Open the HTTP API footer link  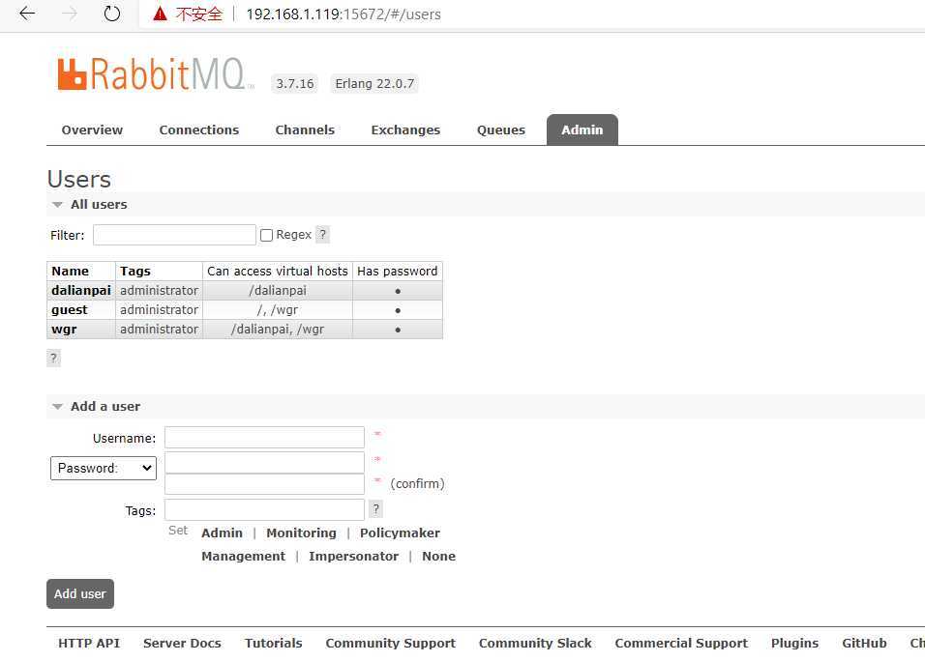pos(89,643)
